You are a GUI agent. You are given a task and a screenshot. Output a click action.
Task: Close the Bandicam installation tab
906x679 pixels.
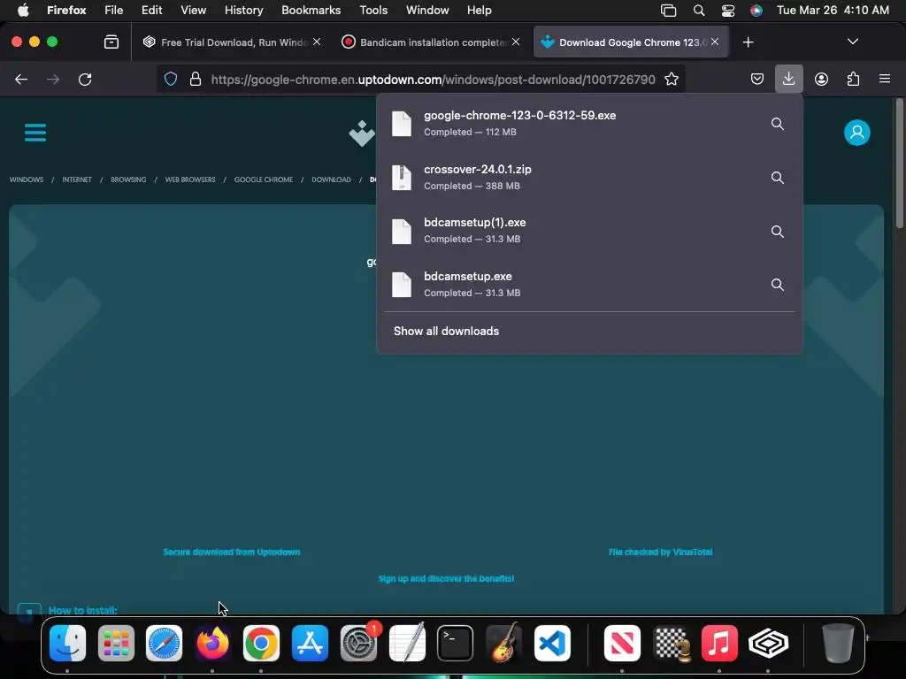[x=516, y=42]
